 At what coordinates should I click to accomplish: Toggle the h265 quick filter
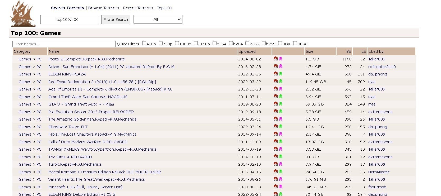point(264,43)
